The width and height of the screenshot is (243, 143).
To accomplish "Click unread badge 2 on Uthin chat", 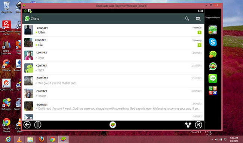I will click(x=199, y=33).
